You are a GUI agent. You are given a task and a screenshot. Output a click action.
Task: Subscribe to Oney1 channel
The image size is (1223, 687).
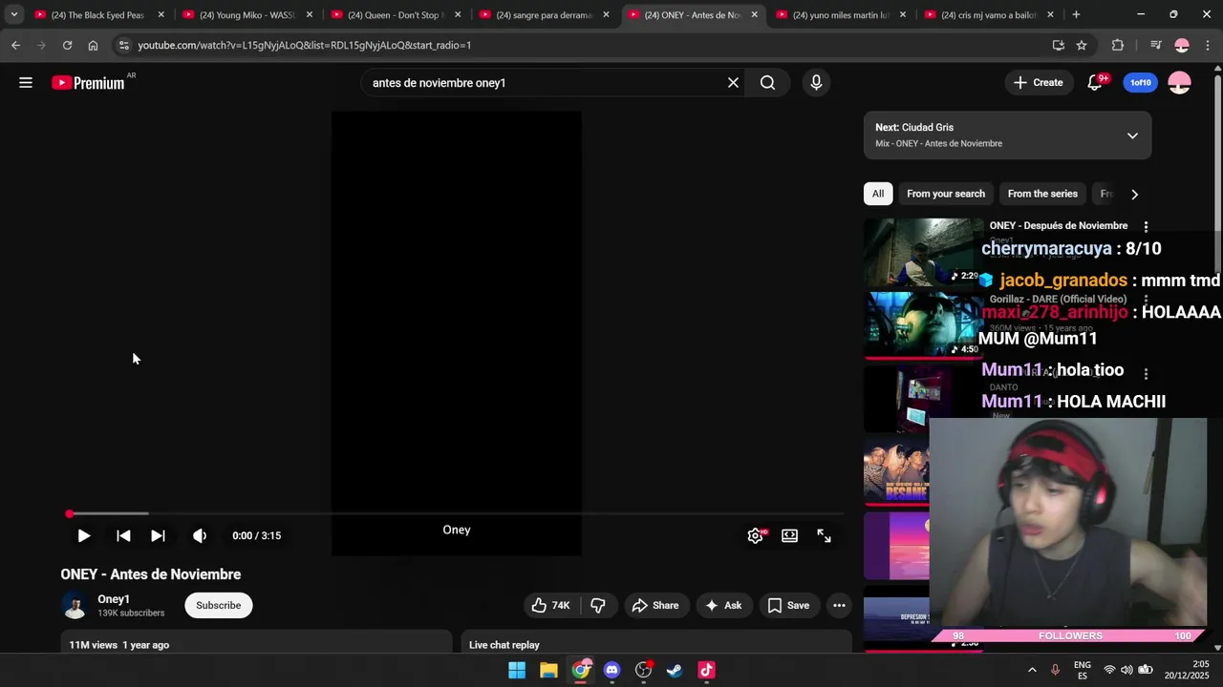[x=219, y=605]
